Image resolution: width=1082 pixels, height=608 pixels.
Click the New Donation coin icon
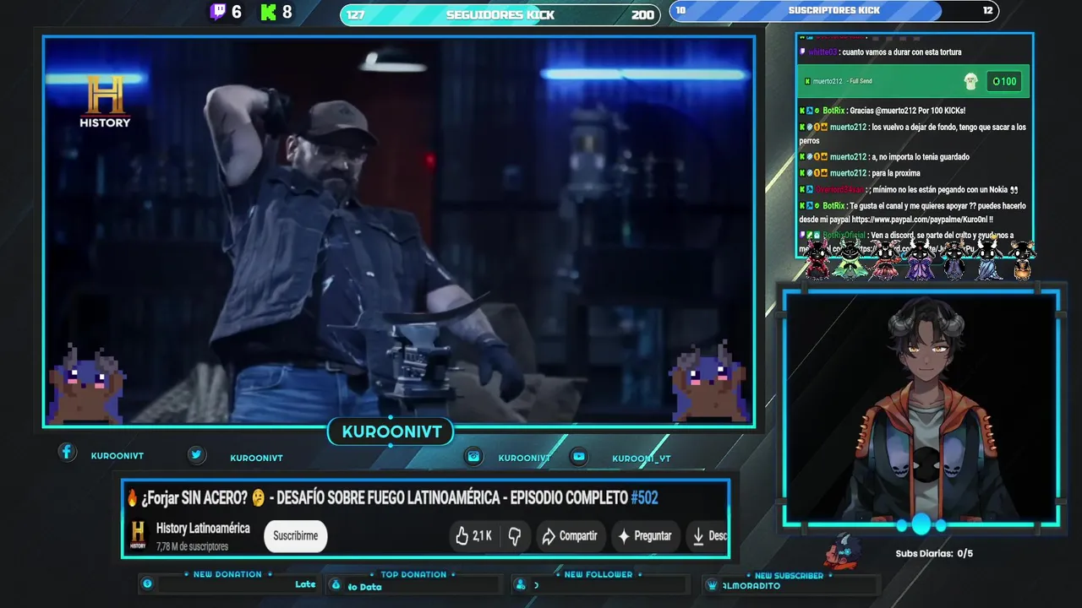pos(147,584)
